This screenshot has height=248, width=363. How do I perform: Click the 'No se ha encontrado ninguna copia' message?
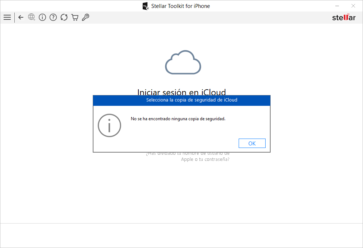[x=178, y=119]
